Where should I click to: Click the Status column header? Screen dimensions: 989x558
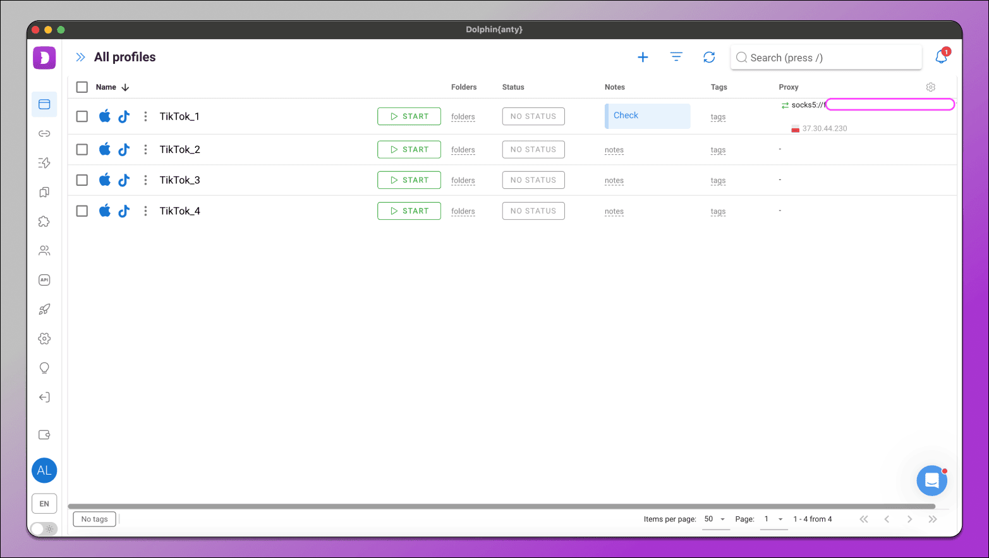click(x=513, y=87)
